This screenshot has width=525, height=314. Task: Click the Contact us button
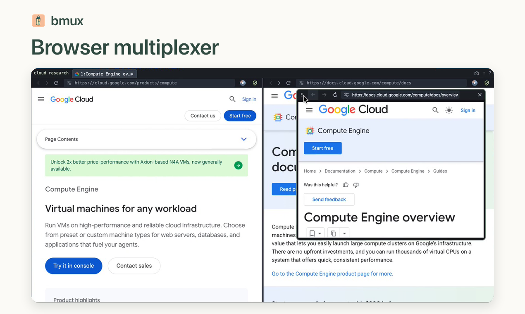click(x=203, y=116)
